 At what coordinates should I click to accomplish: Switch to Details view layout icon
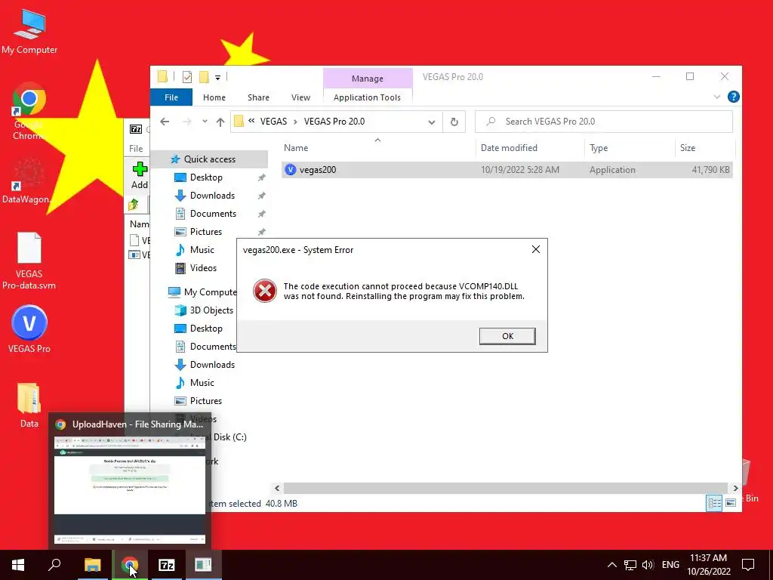[714, 502]
